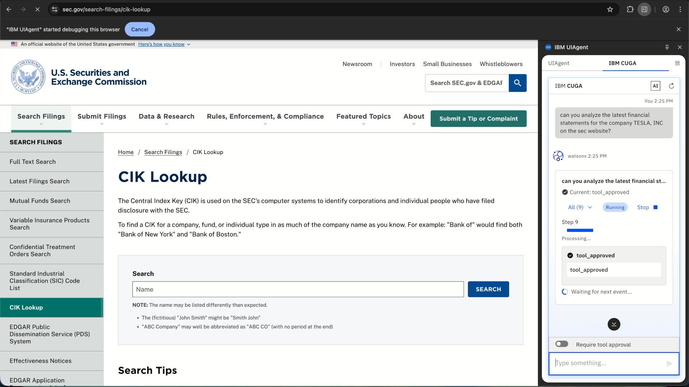Viewport: 689px width, 387px height.
Task: Bookmark this page with star icon
Action: tap(610, 9)
